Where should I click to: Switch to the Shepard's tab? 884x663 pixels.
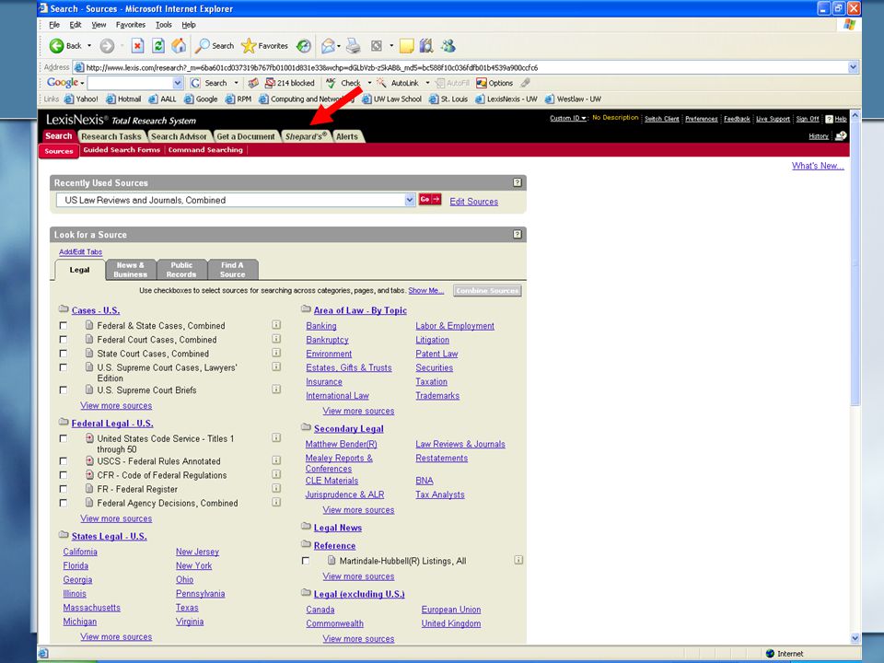[x=306, y=136]
